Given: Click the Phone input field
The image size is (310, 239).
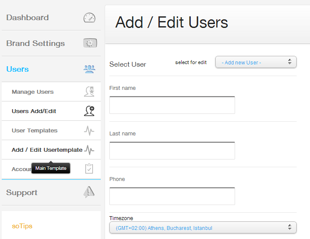Looking at the screenshot, I should click(x=172, y=196).
